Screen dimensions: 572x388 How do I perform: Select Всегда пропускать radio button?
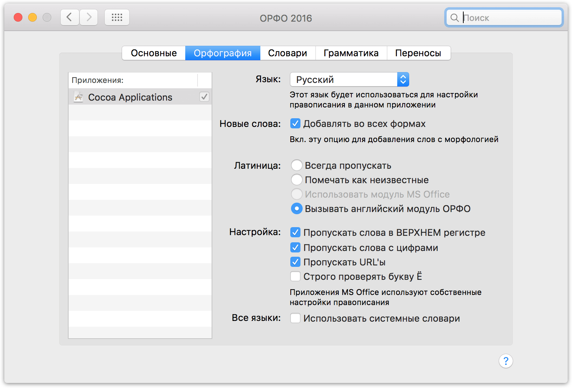(296, 165)
